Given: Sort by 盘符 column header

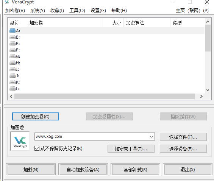Looking at the screenshot, I should (17, 23).
